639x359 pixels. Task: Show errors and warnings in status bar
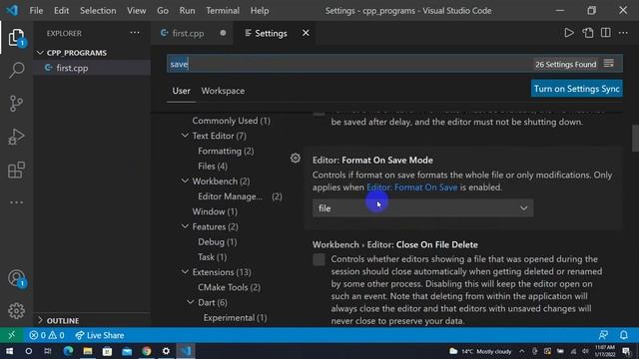click(x=47, y=335)
